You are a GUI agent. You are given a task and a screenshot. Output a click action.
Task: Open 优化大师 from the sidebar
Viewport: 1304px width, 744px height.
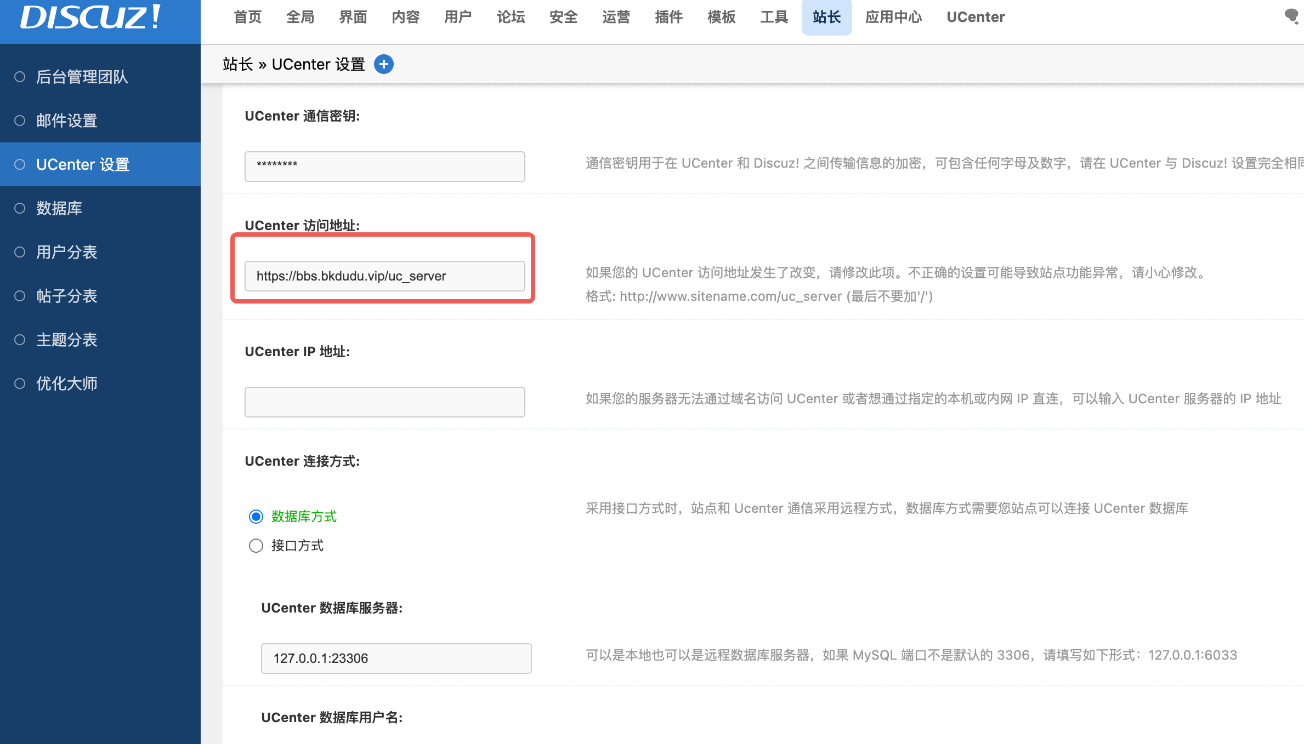67,384
